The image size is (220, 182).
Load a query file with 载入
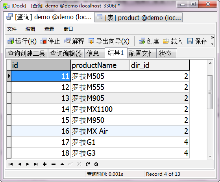[173, 41]
